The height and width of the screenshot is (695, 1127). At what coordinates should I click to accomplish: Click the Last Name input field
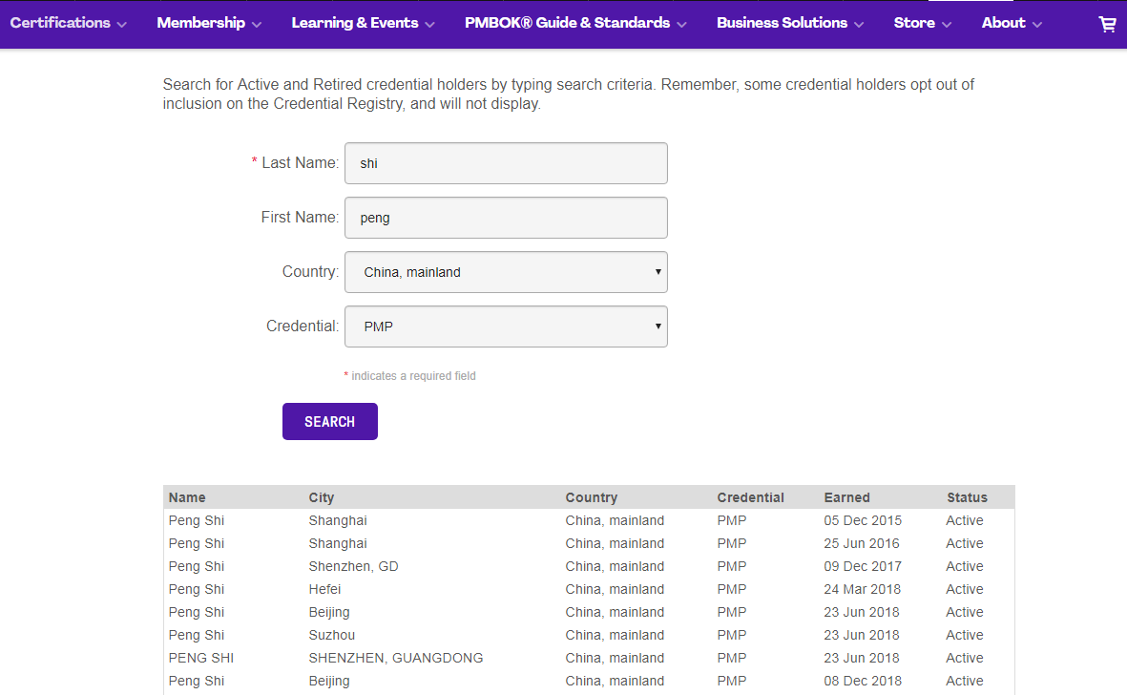click(506, 163)
